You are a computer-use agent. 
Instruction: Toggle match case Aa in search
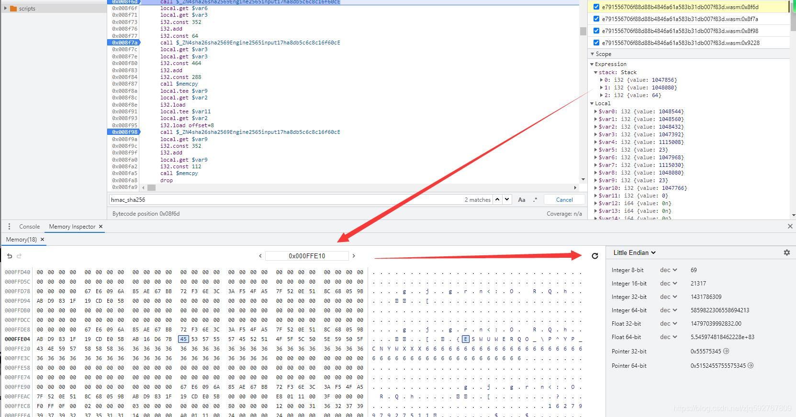[x=522, y=200]
